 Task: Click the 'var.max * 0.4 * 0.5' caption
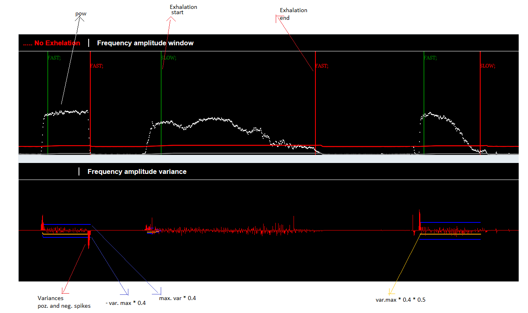[400, 300]
